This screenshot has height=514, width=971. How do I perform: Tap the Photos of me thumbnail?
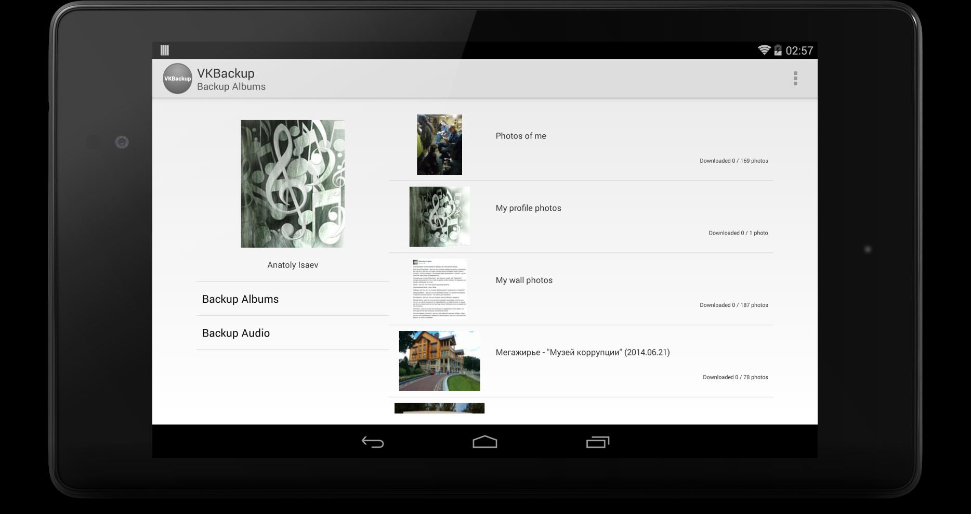click(439, 145)
